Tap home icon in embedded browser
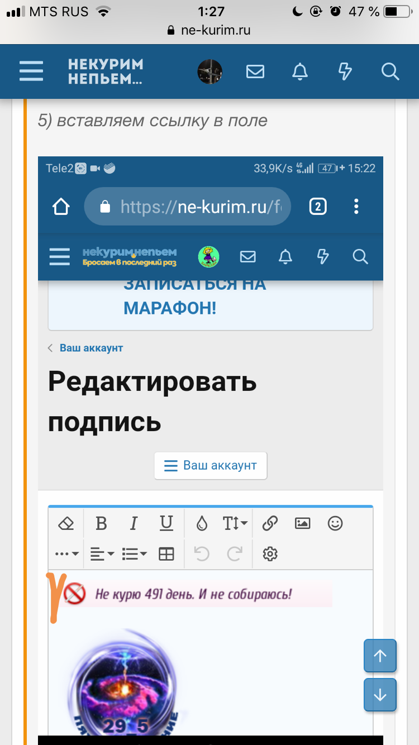The height and width of the screenshot is (745, 419). (61, 207)
